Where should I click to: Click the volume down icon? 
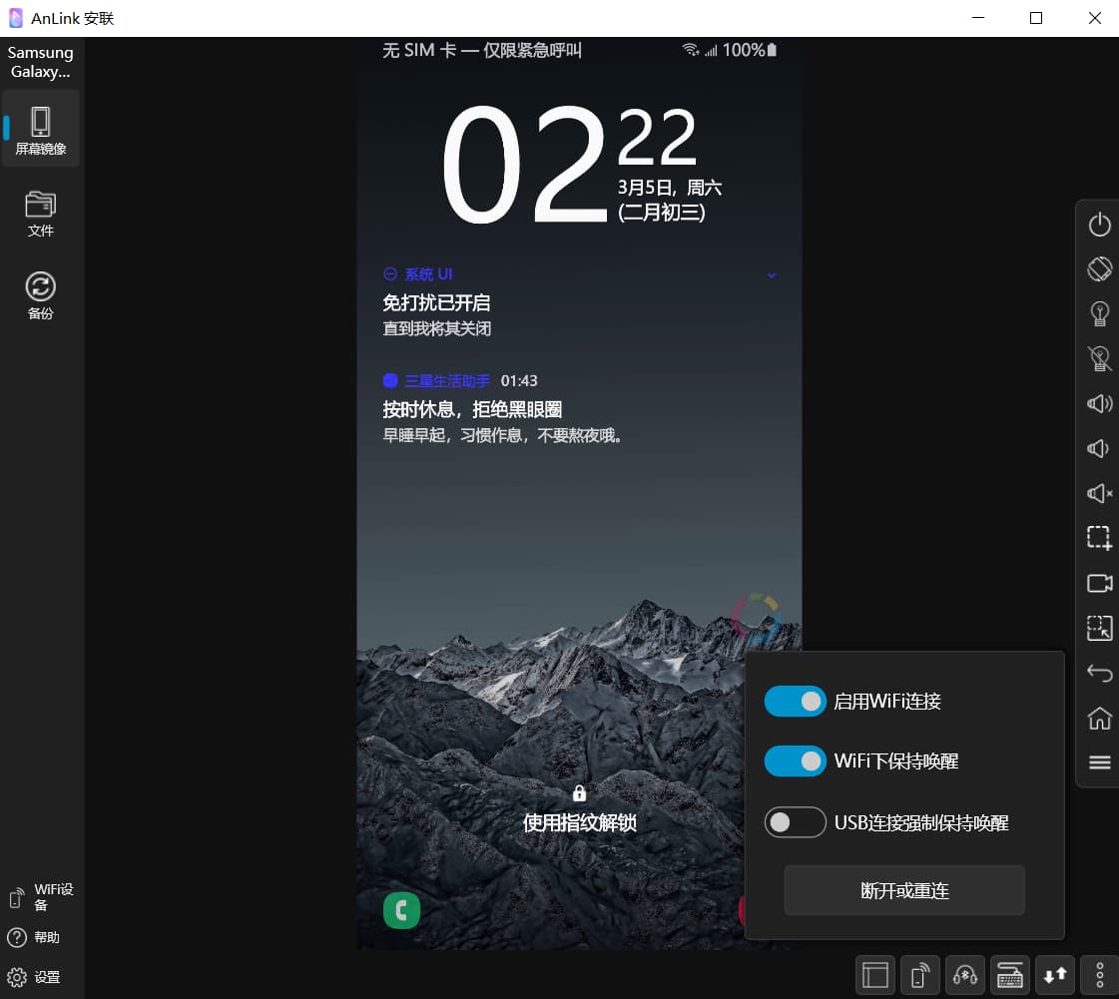pyautogui.click(x=1099, y=448)
